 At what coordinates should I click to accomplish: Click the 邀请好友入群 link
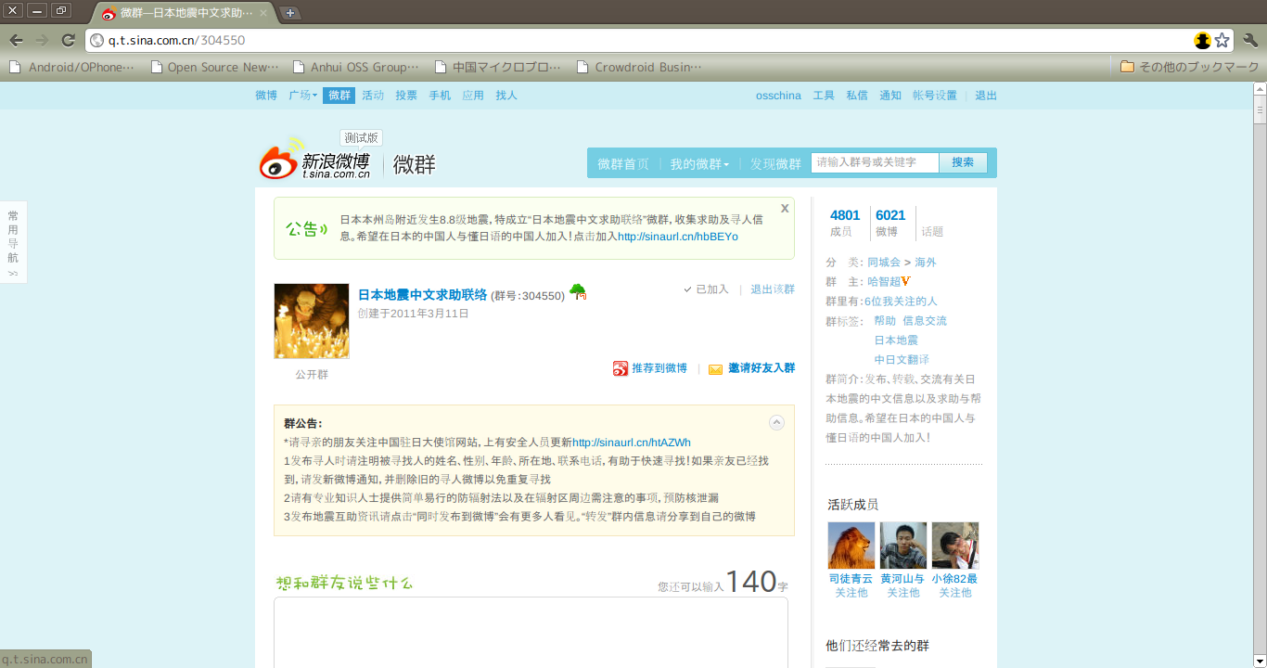tap(761, 368)
